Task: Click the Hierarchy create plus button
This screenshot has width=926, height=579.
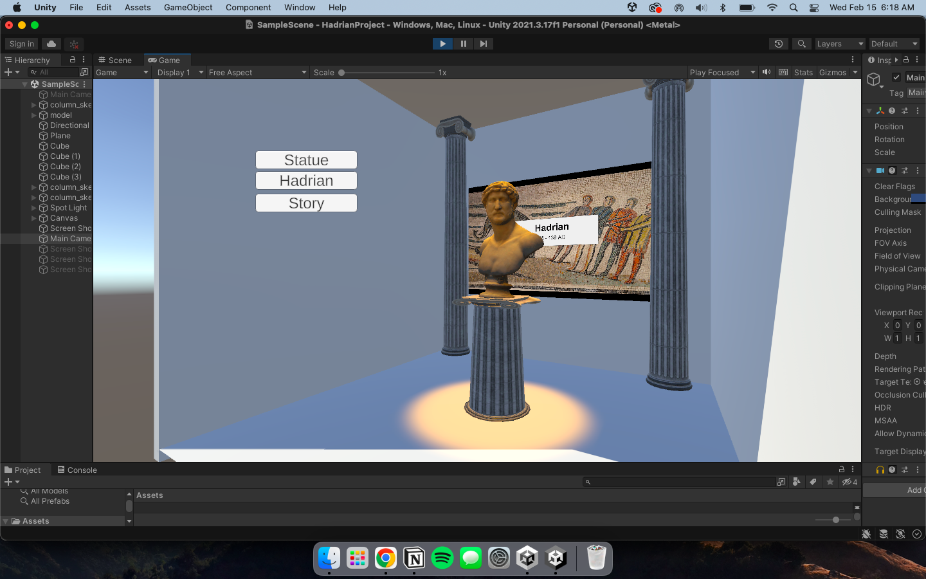Action: coord(12,72)
